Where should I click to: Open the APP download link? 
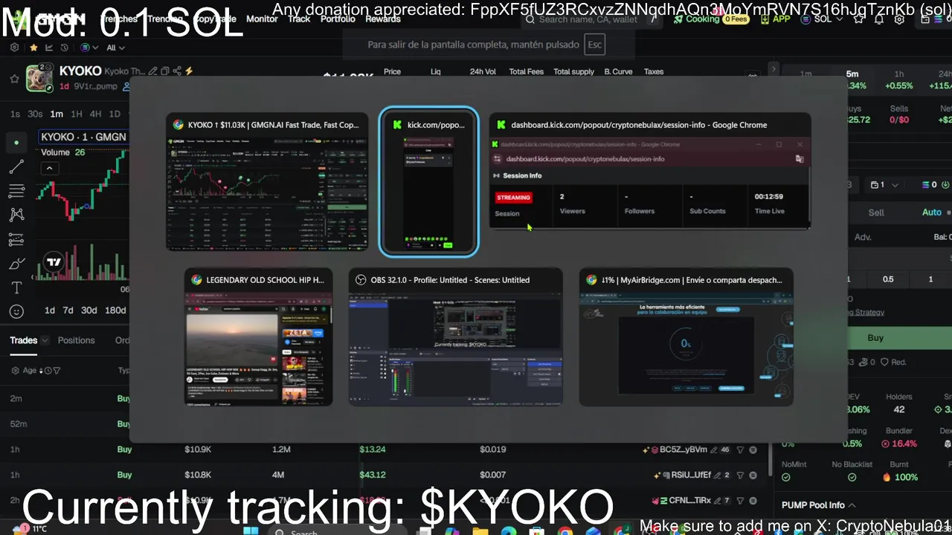[776, 19]
